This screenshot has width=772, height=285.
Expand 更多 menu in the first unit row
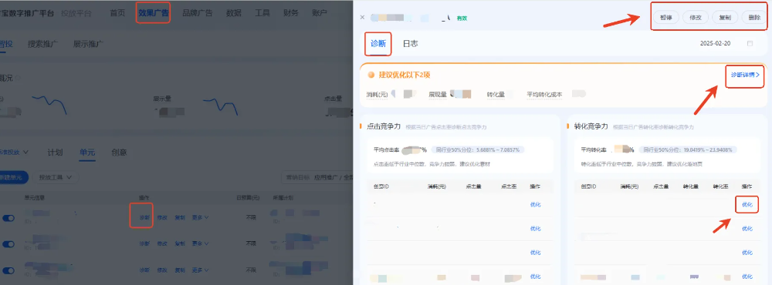click(201, 217)
